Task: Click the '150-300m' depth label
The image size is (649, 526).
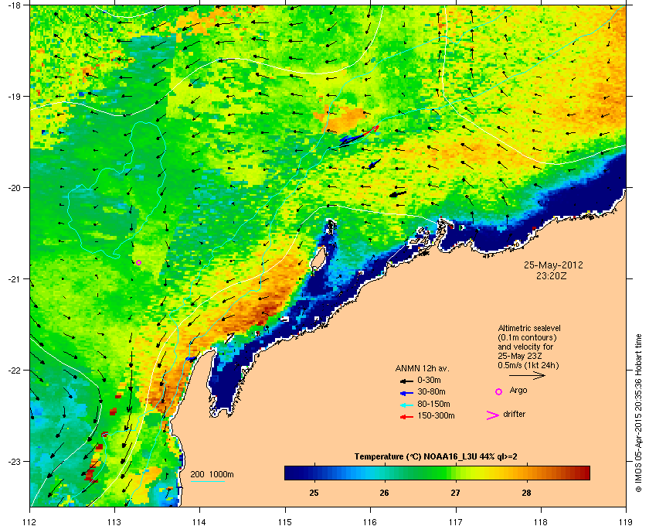Action: click(x=436, y=415)
